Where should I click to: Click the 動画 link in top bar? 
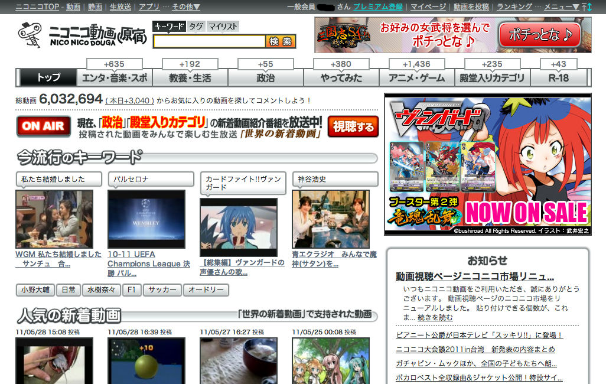pyautogui.click(x=73, y=6)
